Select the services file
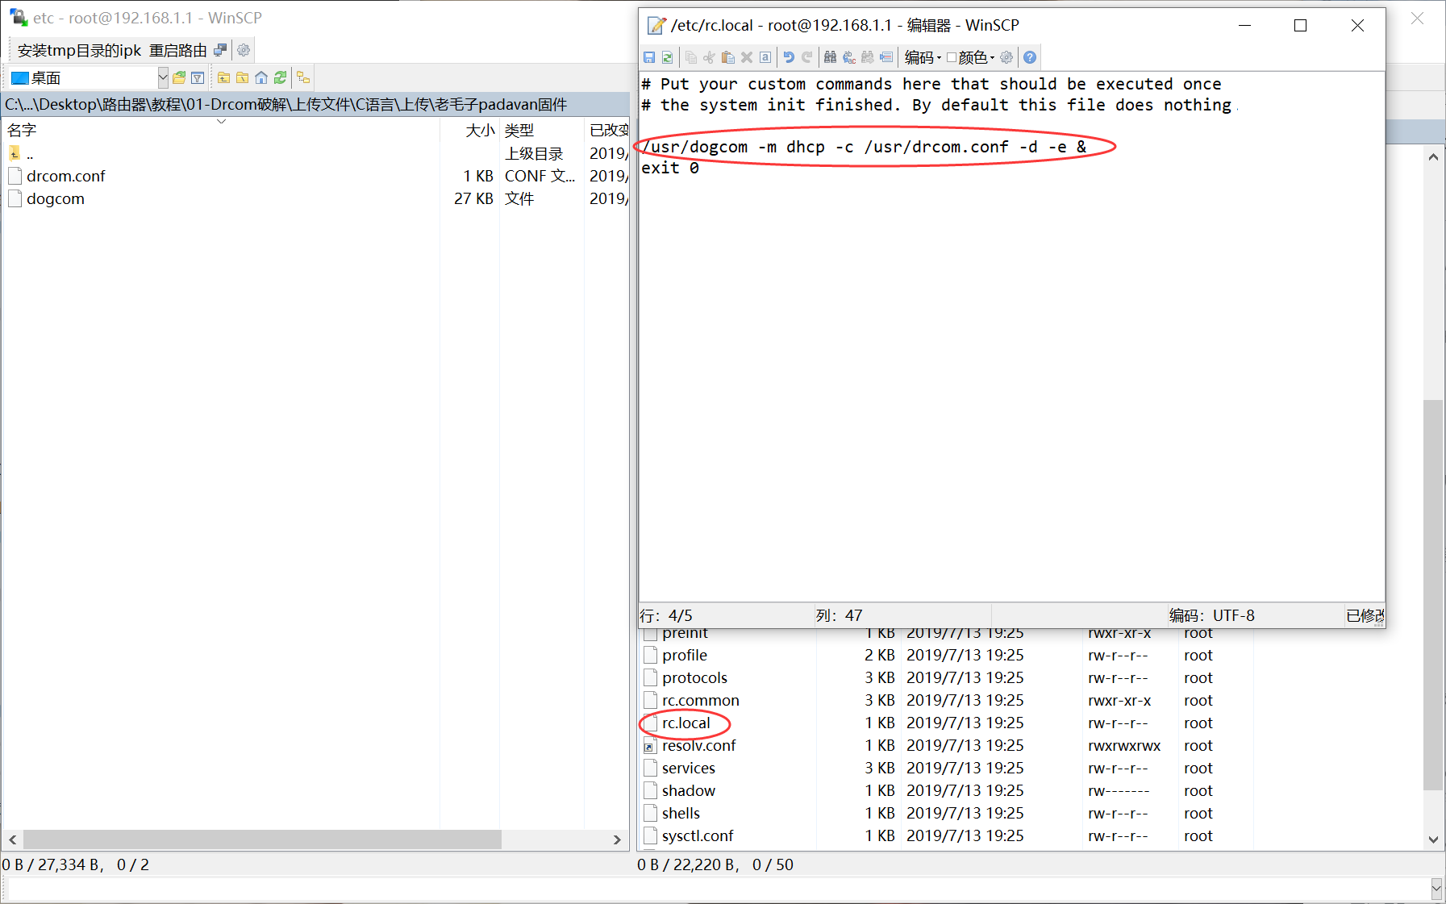 (x=689, y=768)
